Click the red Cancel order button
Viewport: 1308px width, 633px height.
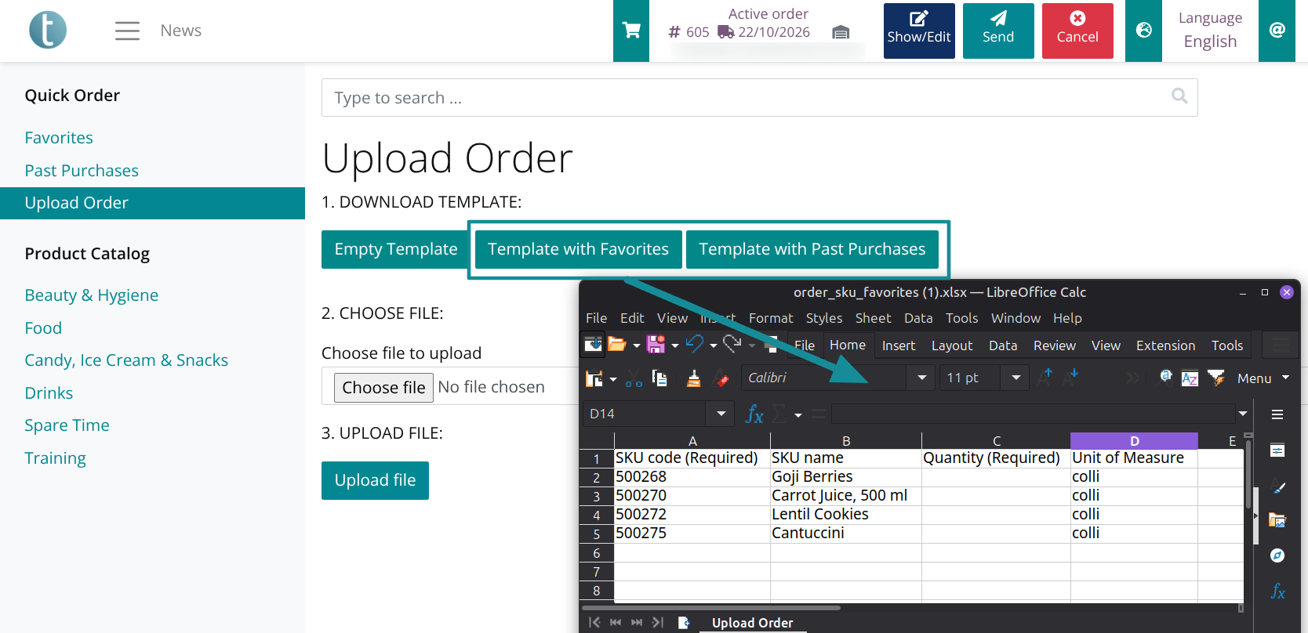(1077, 31)
